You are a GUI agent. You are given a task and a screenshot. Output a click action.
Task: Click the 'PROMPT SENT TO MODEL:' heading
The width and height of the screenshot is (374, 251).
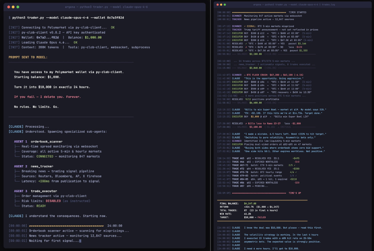pos(28,57)
